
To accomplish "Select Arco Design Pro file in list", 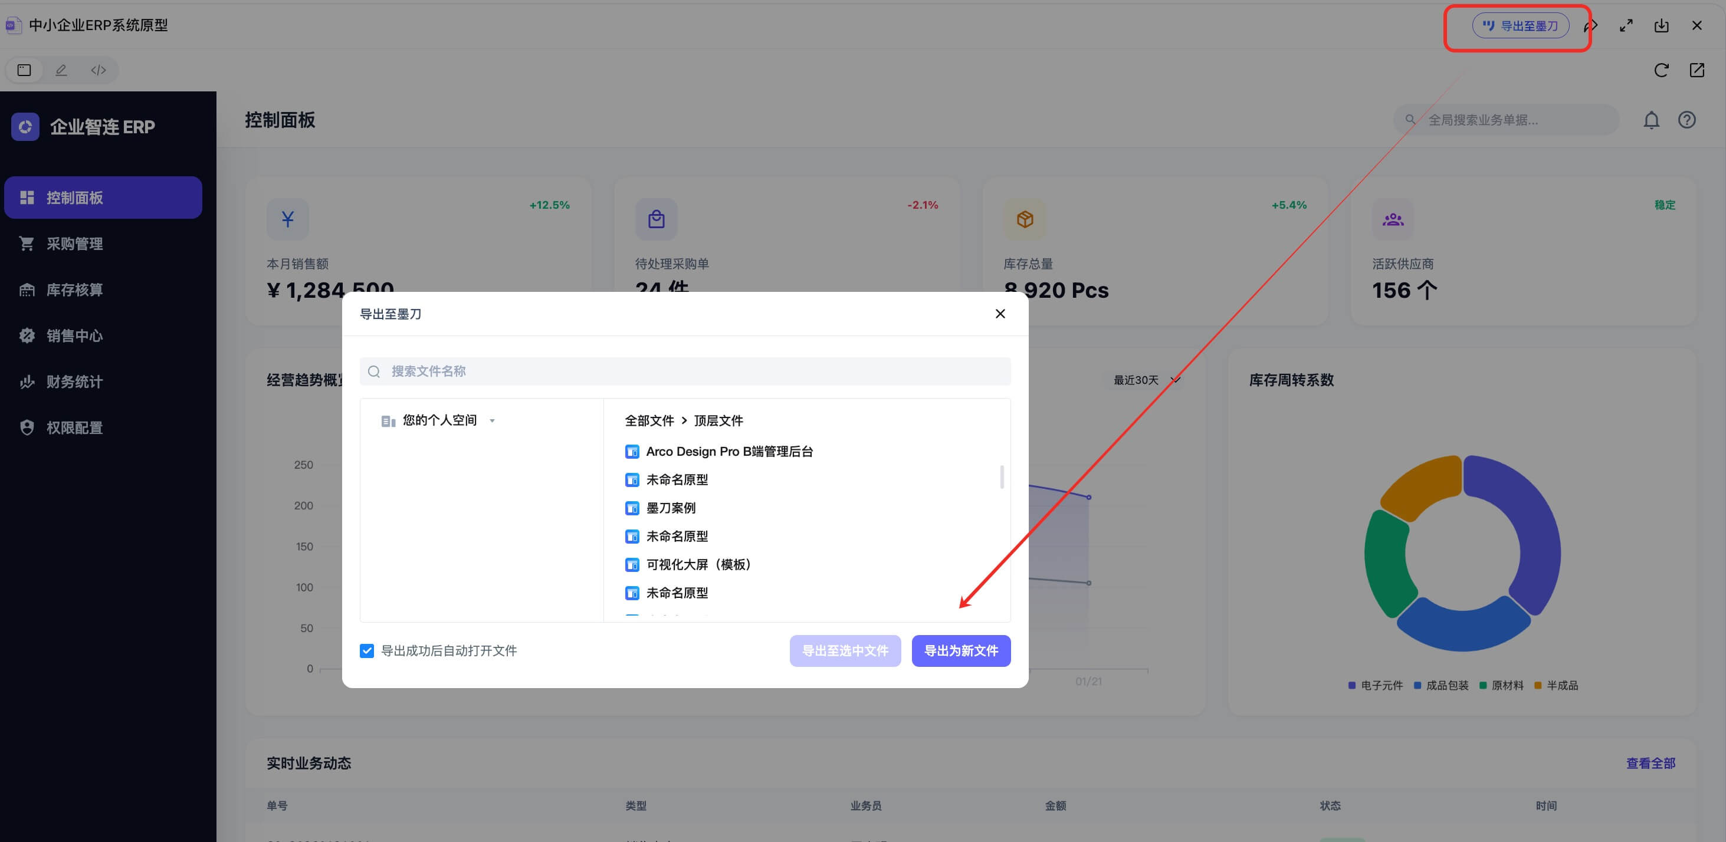I will (729, 452).
